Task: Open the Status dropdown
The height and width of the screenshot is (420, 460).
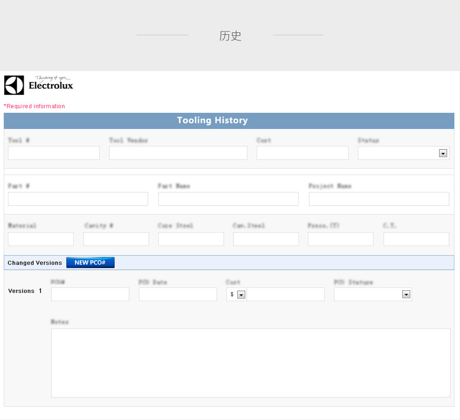Action: pos(443,153)
